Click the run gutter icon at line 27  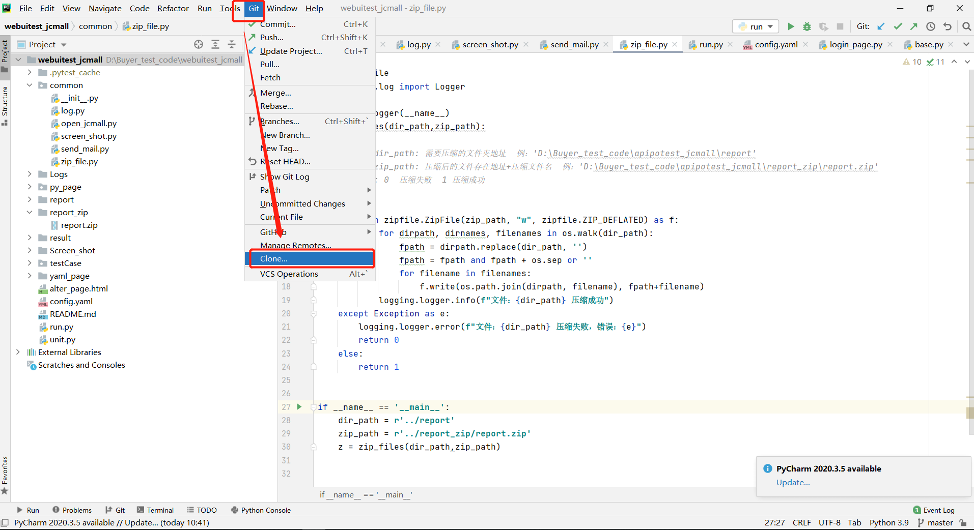click(299, 407)
